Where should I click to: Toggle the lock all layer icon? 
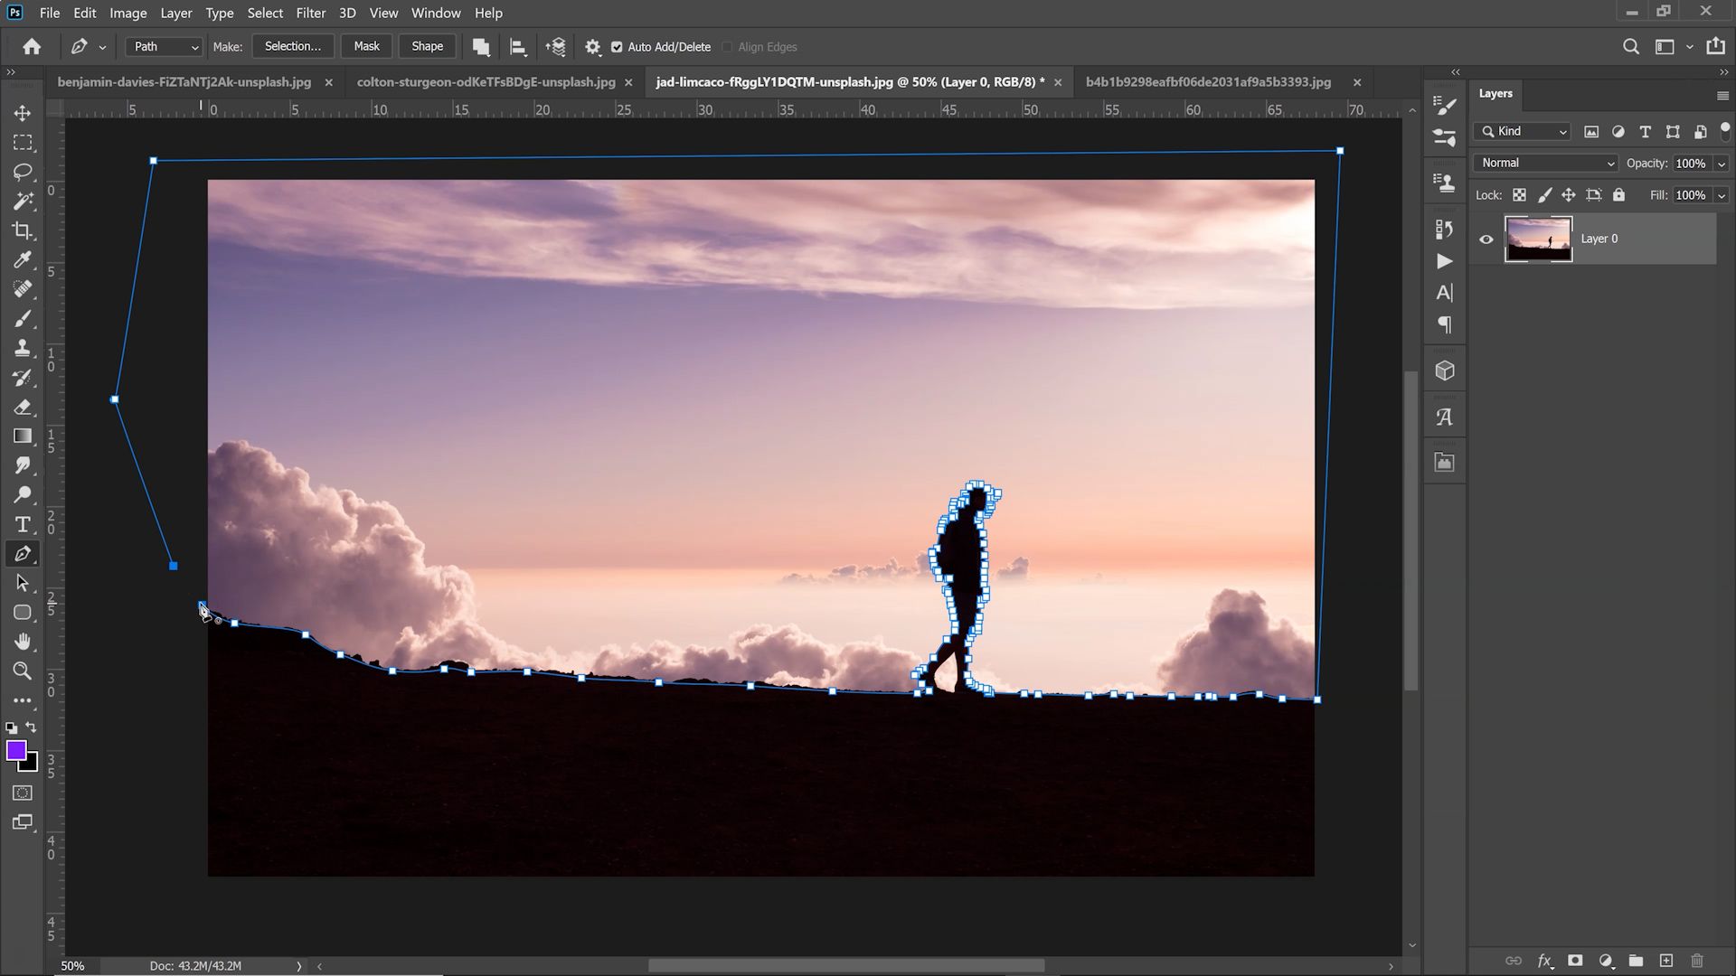tap(1618, 195)
